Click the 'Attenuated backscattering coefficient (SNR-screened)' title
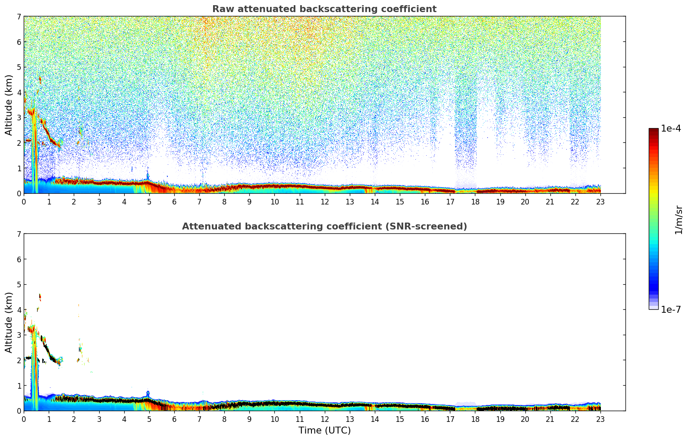 point(324,226)
